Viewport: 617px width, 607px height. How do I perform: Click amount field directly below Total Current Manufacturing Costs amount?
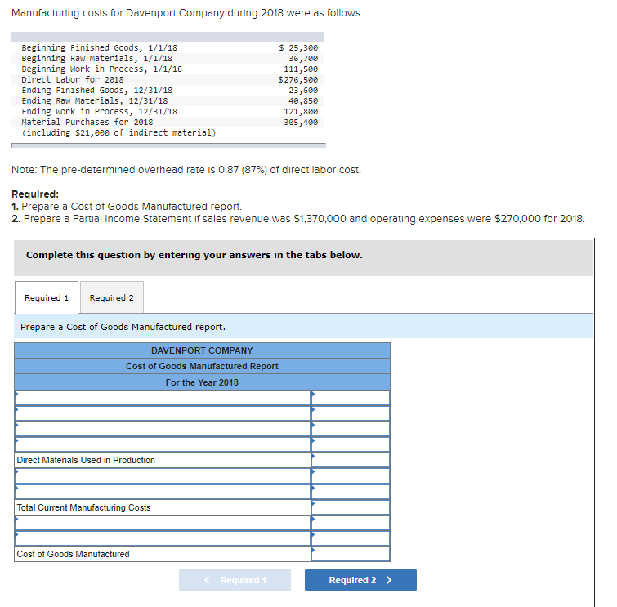pos(351,523)
